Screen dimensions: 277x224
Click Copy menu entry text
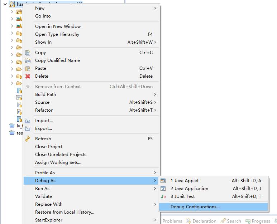tap(40, 53)
